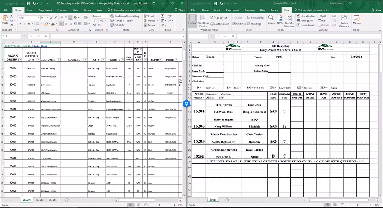Click the Dropbox badge between windows

point(186,104)
